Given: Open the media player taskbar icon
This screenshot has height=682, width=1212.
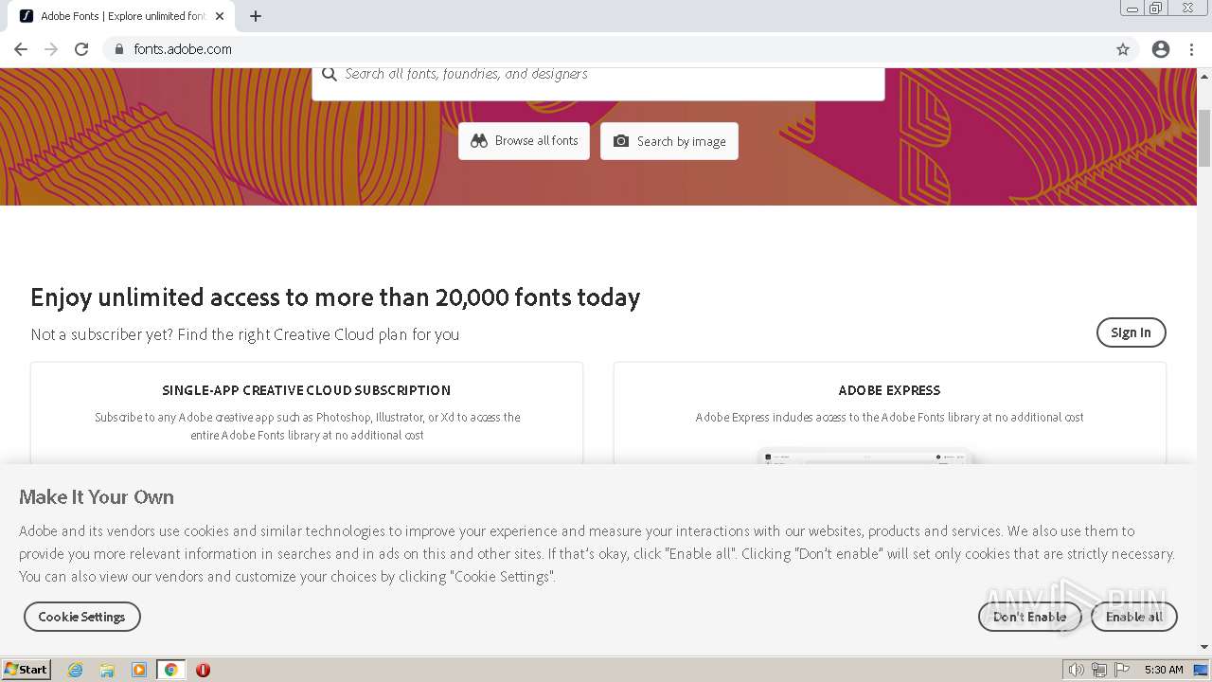Looking at the screenshot, I should [x=139, y=670].
